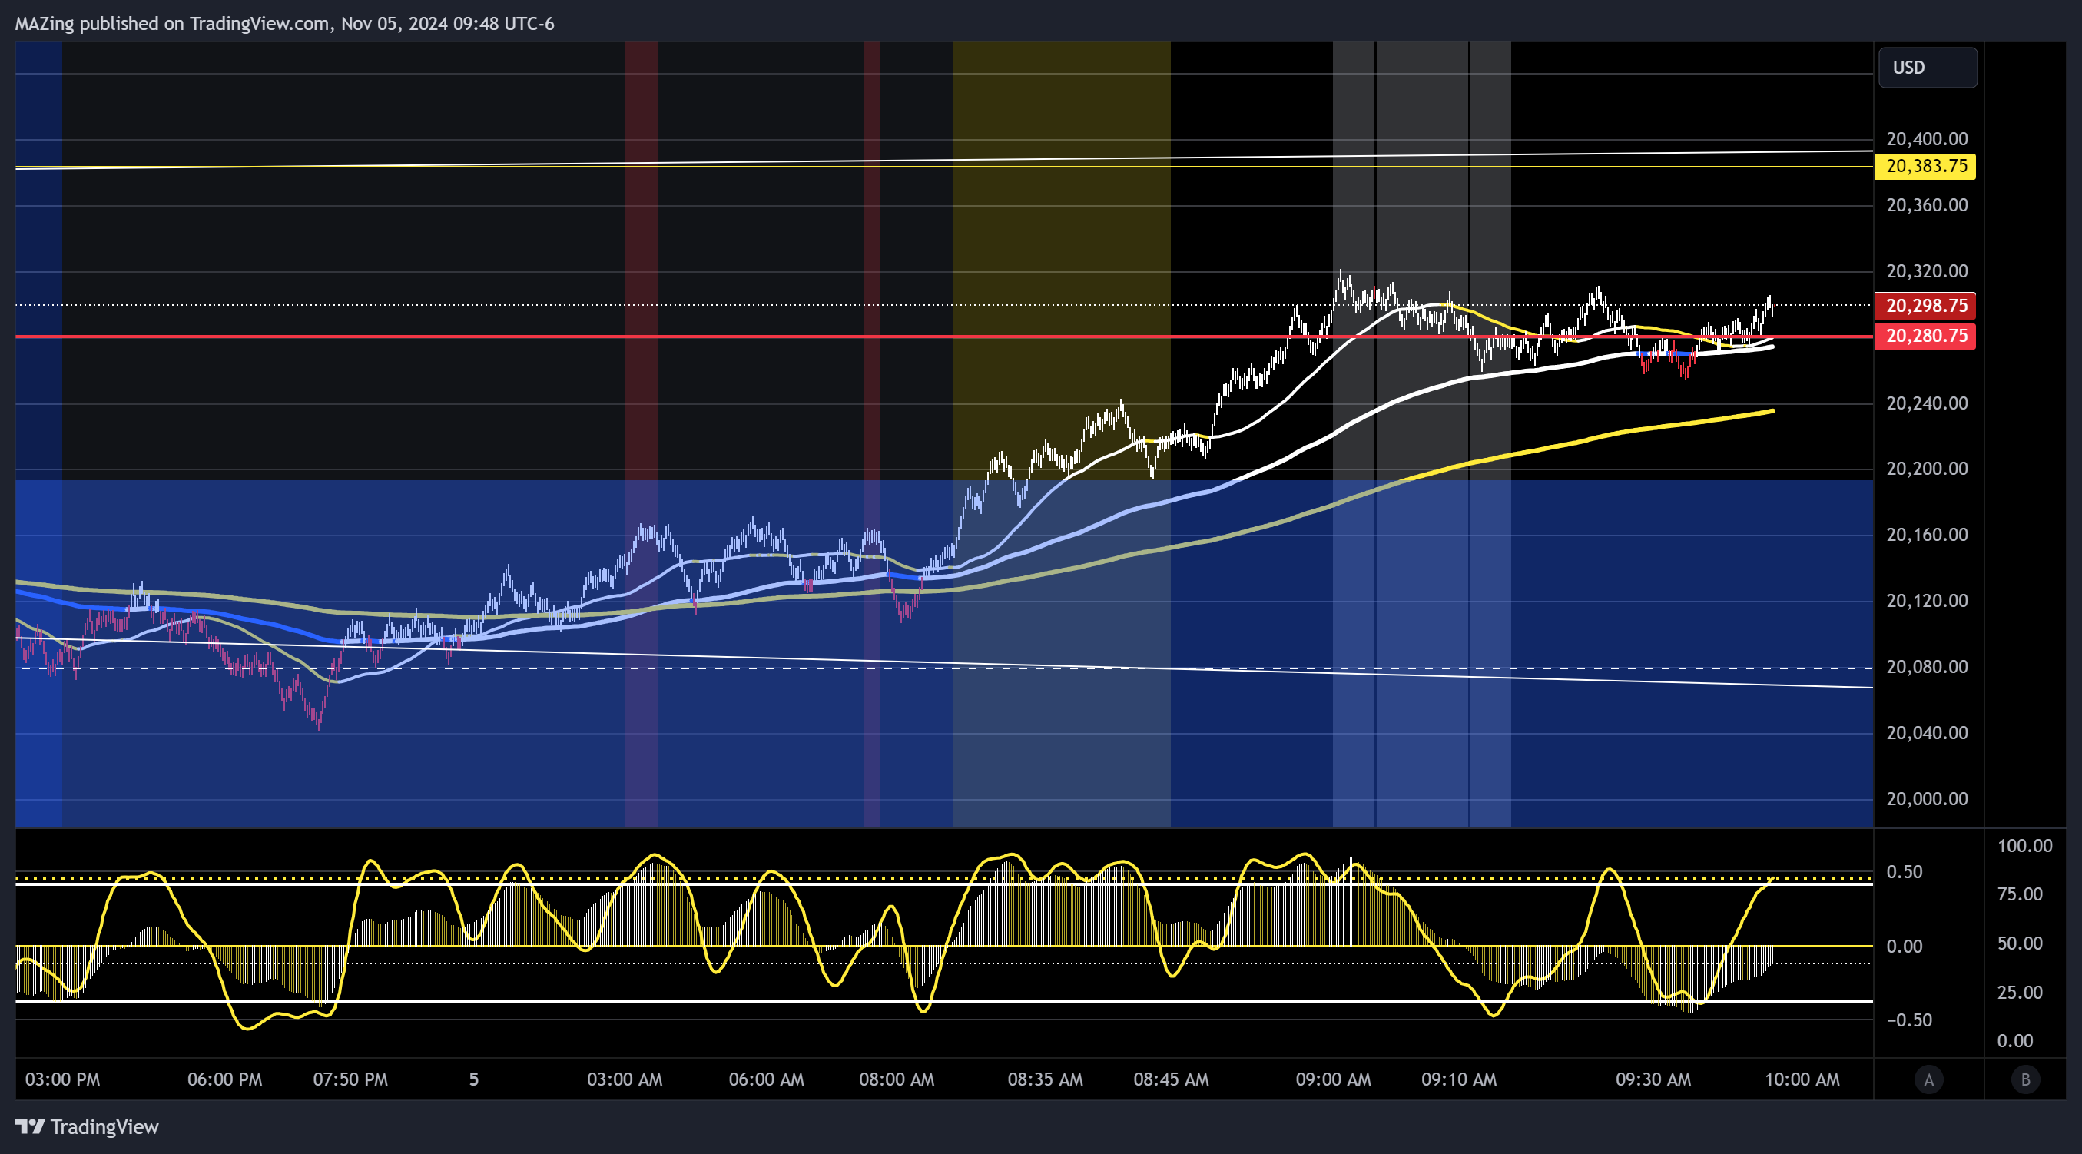Click the 09:30 AM time axis label

point(1653,1079)
